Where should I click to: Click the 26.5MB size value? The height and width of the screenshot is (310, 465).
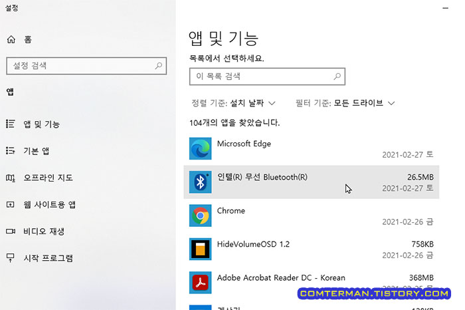click(x=420, y=177)
